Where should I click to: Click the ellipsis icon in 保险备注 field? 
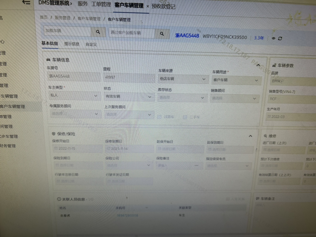[x=196, y=165]
